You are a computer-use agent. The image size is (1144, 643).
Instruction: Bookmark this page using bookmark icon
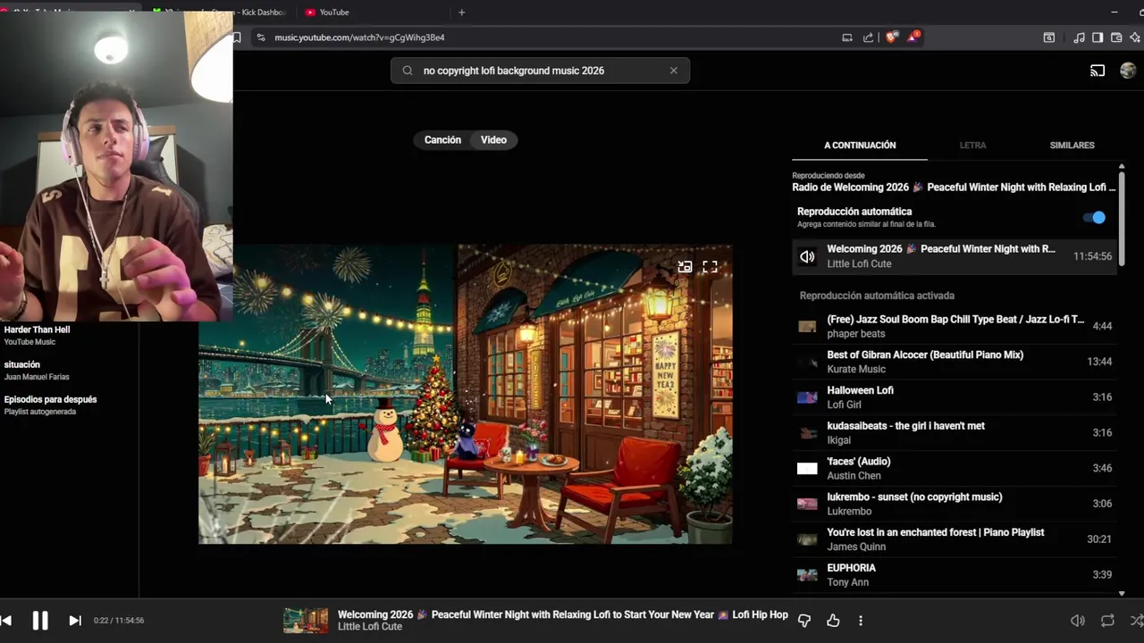coord(237,38)
